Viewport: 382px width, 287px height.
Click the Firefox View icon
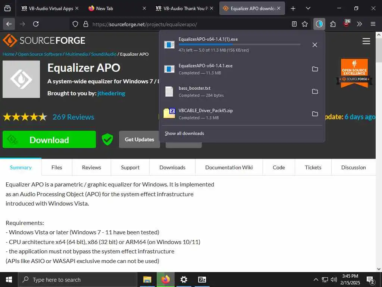click(x=7, y=8)
